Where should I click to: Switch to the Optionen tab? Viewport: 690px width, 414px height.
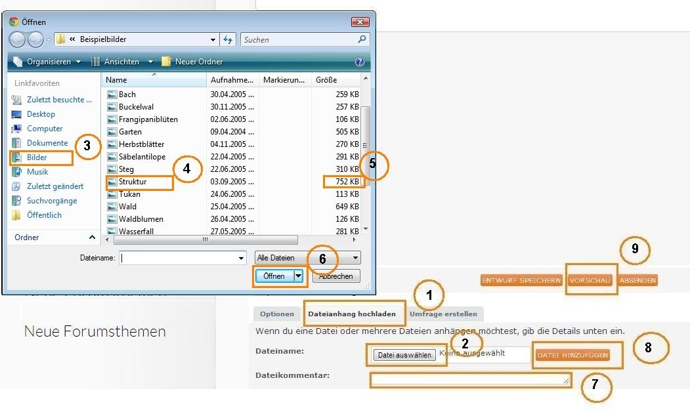(276, 314)
